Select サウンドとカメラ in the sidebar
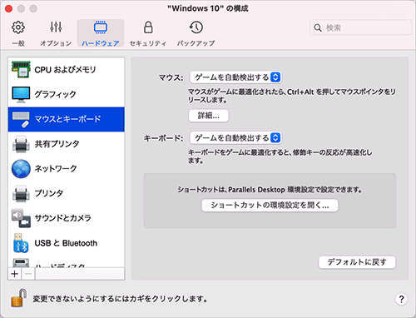This screenshot has height=318, width=416. (67, 218)
